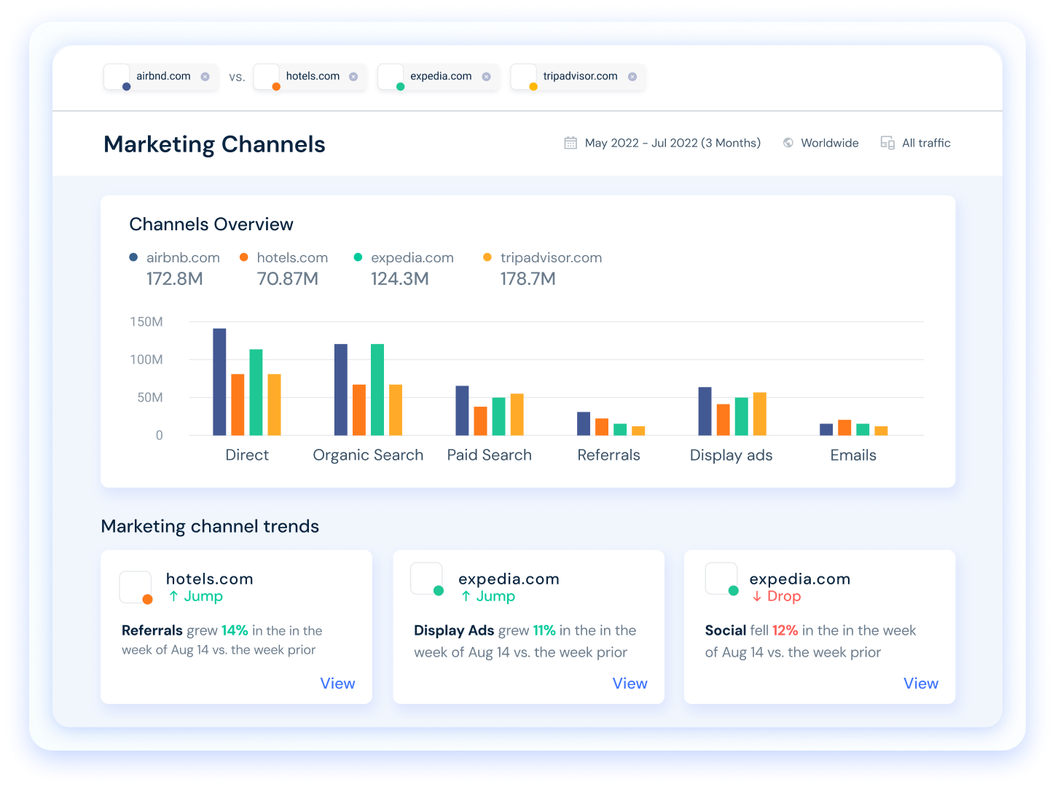Image resolution: width=1055 pixels, height=787 pixels.
Task: Click hotels.com orange bar in Display ads
Action: pyautogui.click(x=723, y=420)
